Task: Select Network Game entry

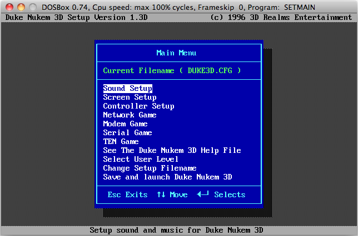Action: (x=130, y=115)
